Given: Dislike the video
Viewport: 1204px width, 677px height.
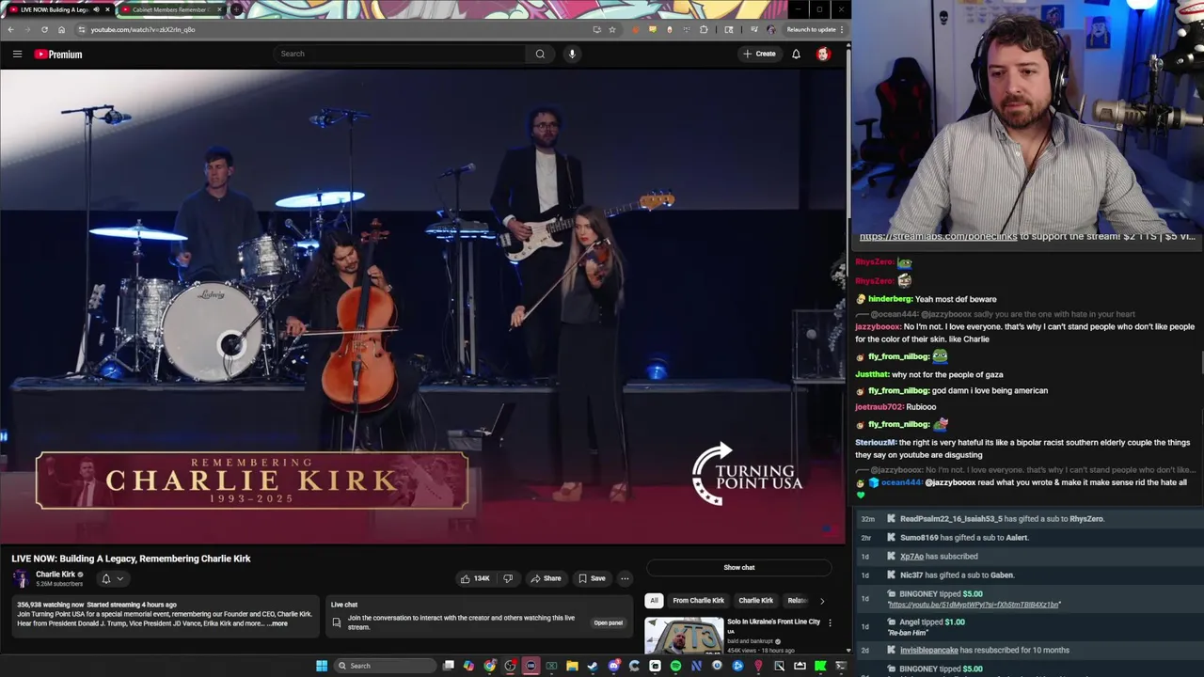Looking at the screenshot, I should pos(508,578).
